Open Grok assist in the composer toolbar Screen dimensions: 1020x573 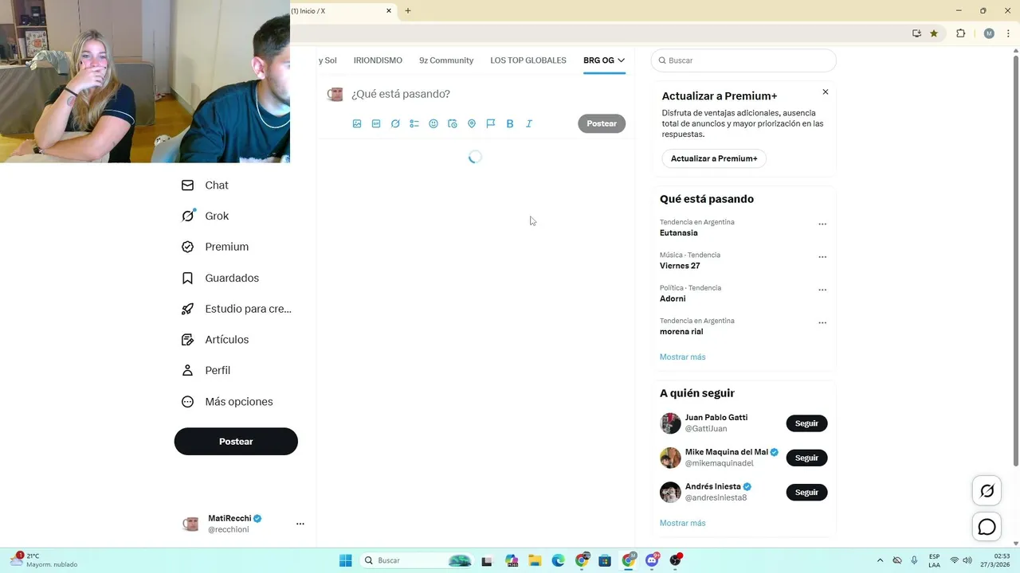395,123
